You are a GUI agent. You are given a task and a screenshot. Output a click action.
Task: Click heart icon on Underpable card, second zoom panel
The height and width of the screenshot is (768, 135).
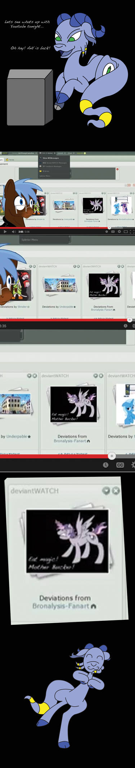(x=75, y=266)
